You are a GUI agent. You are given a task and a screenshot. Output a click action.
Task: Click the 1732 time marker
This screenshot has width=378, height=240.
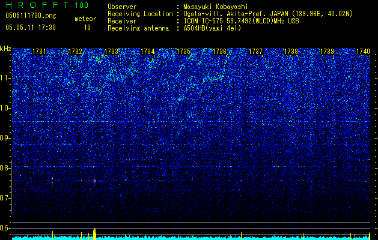point(75,52)
